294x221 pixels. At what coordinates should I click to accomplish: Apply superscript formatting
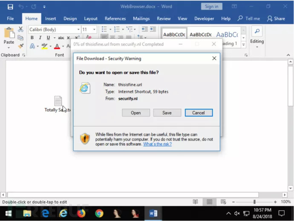77,37
